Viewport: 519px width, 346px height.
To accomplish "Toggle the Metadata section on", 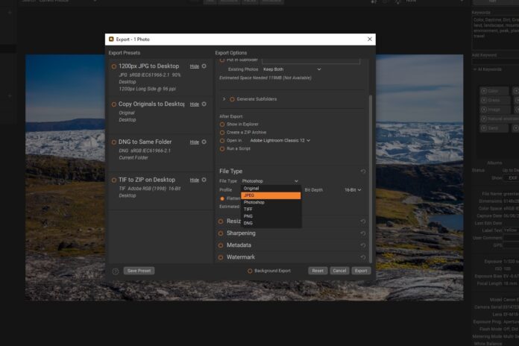I will (221, 245).
